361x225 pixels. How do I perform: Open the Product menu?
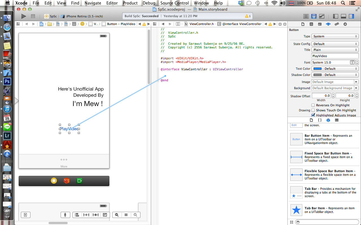coord(130,3)
